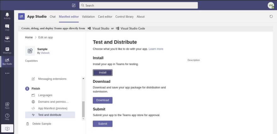The width and height of the screenshot is (277, 134).
Task: Click the step 3 Finish badge
Action: (27, 89)
